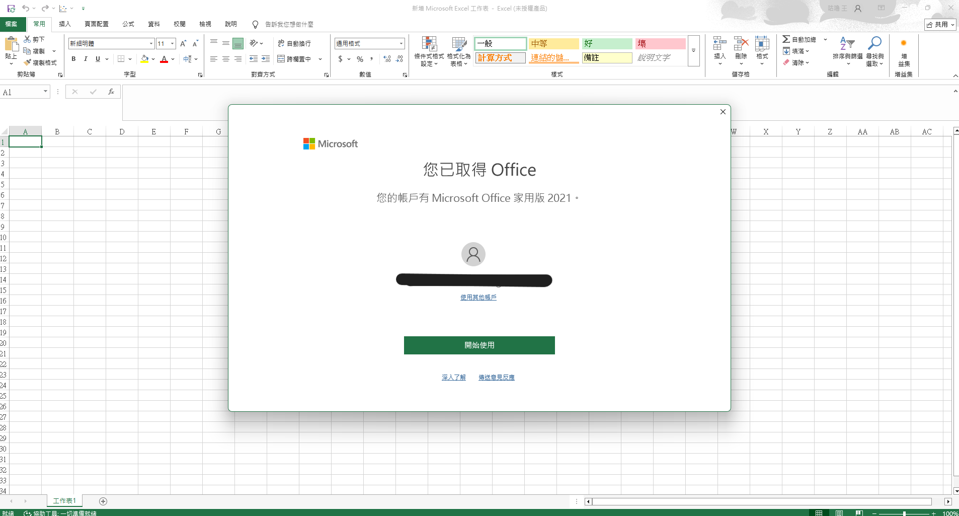
Task: Expand the cell styles gallery
Action: point(693,51)
